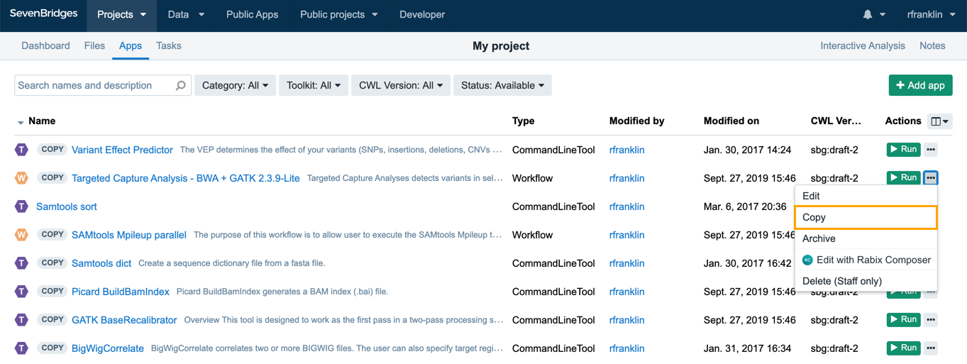Expand the Projects menu
This screenshot has height=364, width=967.
121,15
